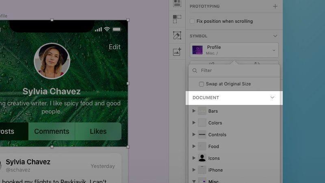Collapse the Document section chevron

[x=272, y=97]
